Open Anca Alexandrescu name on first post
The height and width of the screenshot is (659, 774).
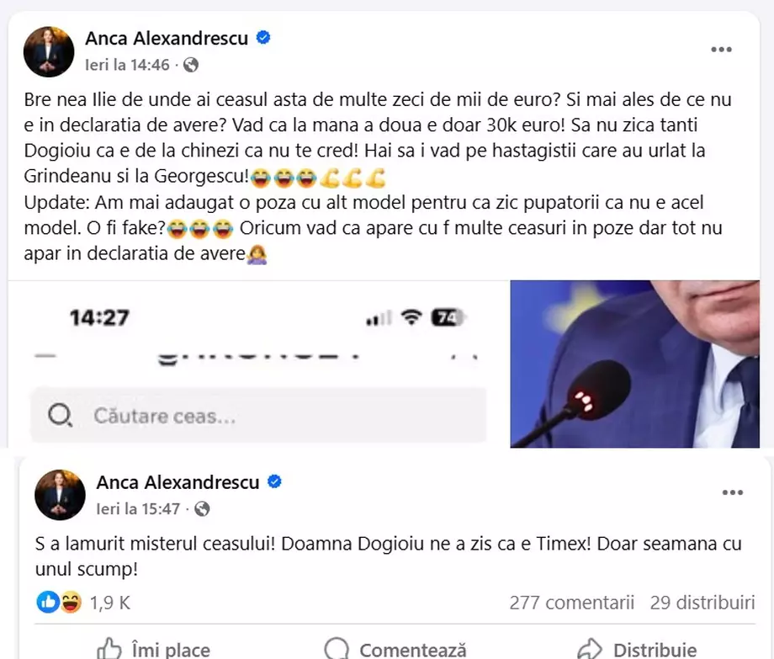[x=167, y=38]
